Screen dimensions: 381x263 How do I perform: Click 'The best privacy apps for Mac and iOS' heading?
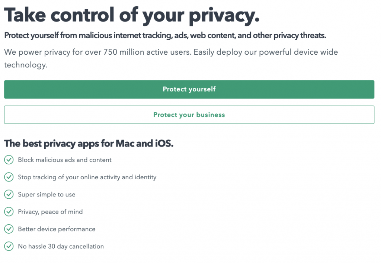pos(89,143)
